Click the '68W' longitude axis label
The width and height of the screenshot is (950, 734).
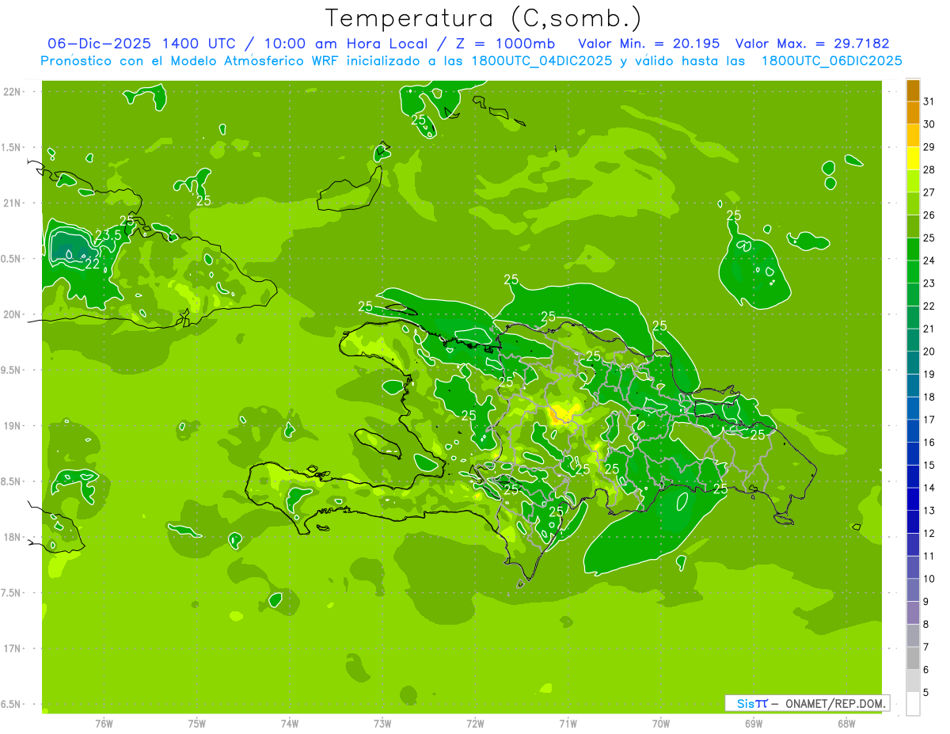tap(846, 724)
